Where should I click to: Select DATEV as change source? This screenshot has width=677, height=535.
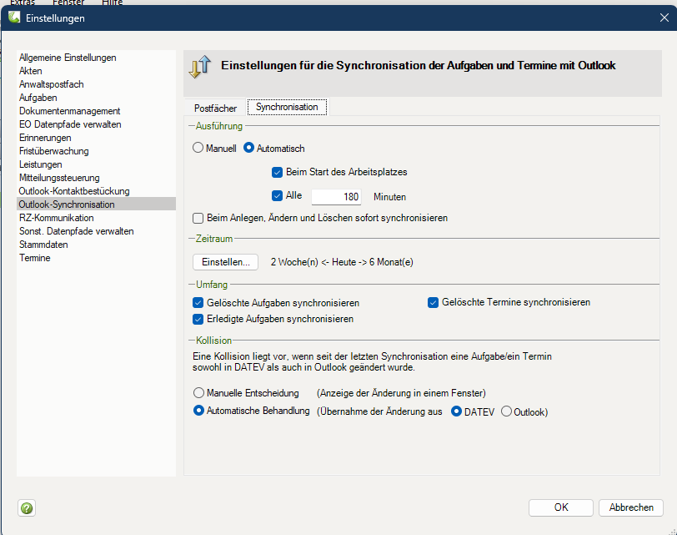point(456,411)
